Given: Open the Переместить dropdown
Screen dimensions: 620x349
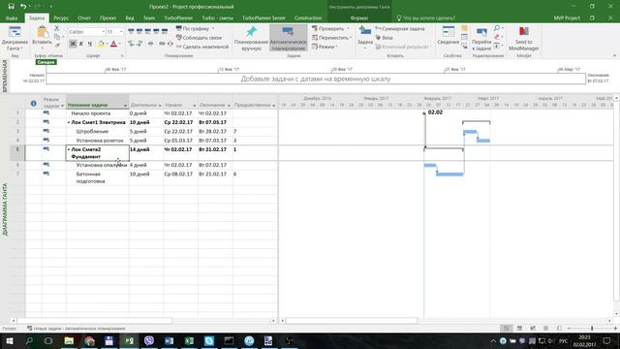Looking at the screenshot, I should pos(331,38).
